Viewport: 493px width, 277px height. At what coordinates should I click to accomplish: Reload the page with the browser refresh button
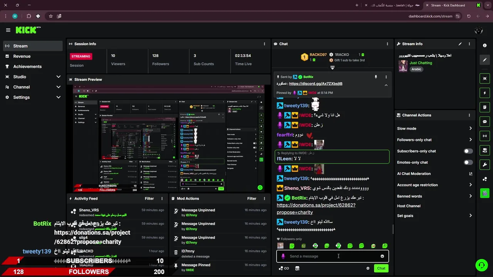coord(469,16)
